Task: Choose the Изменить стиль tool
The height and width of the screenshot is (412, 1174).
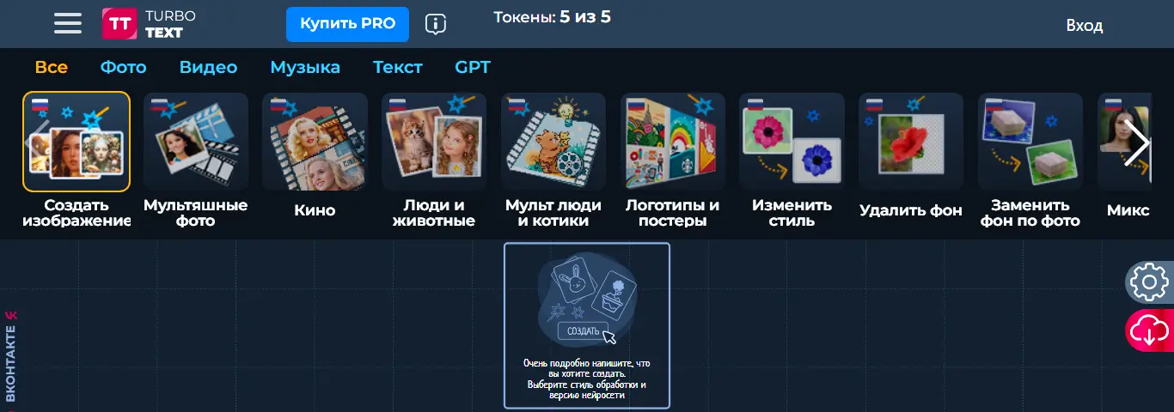Action: coord(792,161)
